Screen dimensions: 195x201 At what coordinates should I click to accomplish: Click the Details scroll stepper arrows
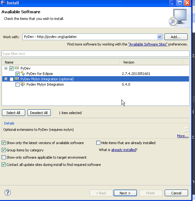[x=186, y=130]
